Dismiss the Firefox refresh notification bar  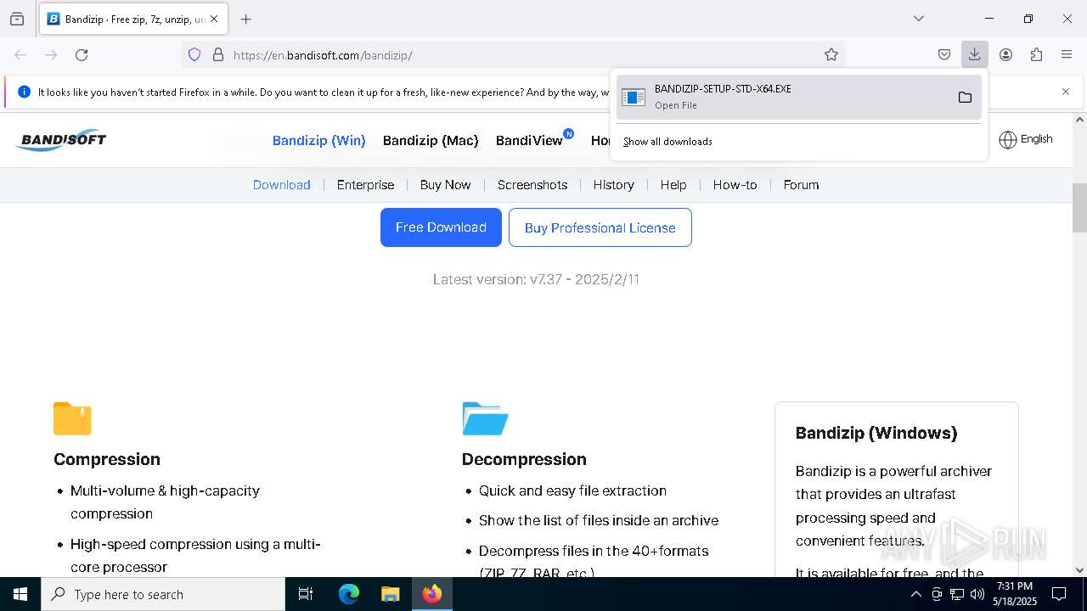[x=1066, y=92]
